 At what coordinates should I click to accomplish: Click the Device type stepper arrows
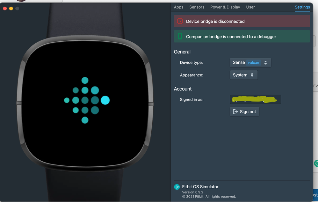[265, 63]
